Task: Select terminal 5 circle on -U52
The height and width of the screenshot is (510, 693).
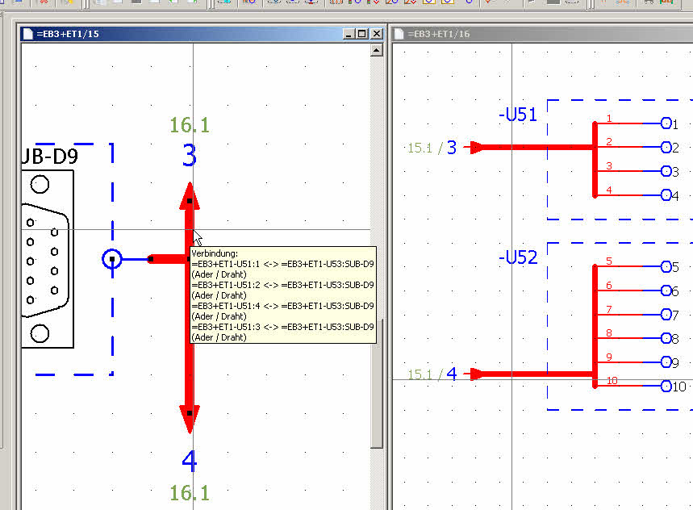Action: point(666,266)
